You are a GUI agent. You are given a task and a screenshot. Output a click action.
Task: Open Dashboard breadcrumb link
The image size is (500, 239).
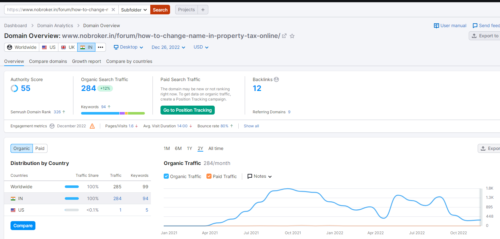pyautogui.click(x=16, y=26)
